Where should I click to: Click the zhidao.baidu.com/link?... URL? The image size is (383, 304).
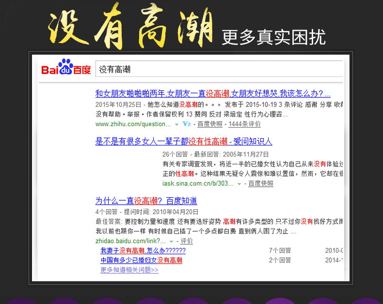tap(131, 241)
